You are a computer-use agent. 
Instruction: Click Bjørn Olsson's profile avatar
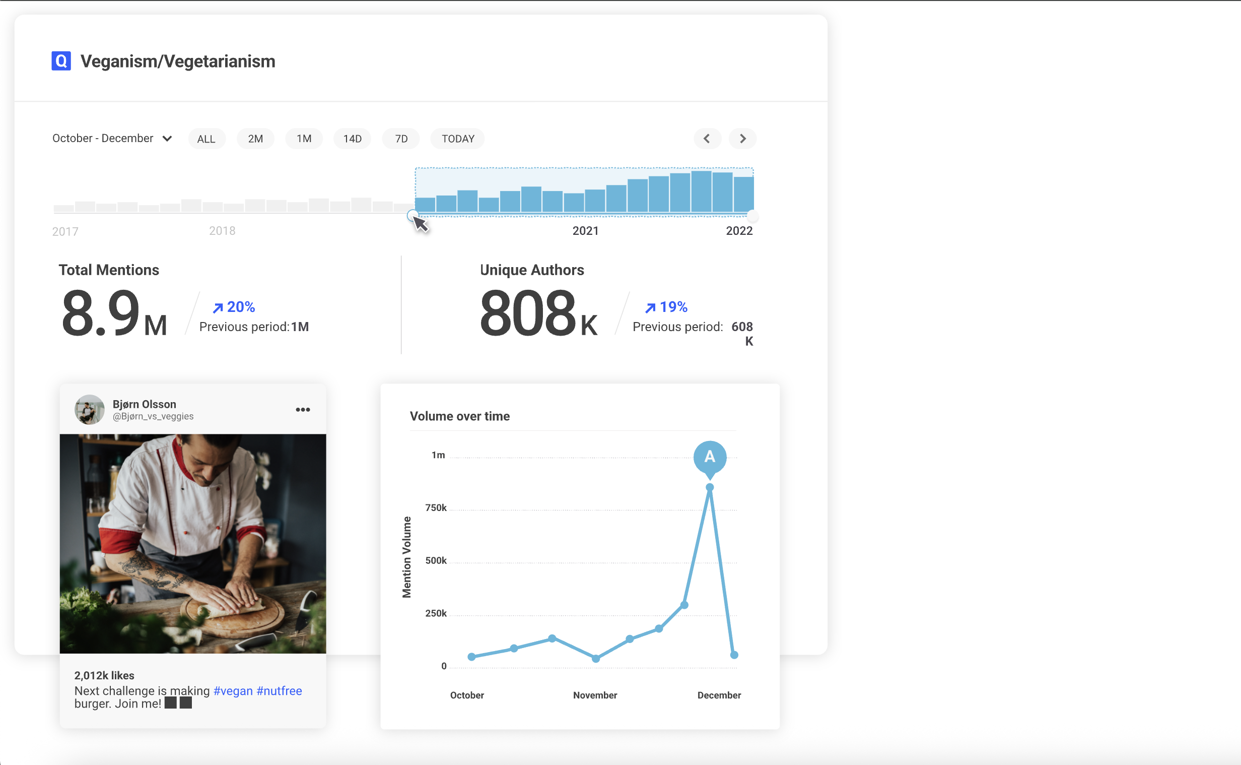[x=90, y=409]
